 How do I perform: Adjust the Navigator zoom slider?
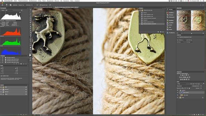pos(192,33)
